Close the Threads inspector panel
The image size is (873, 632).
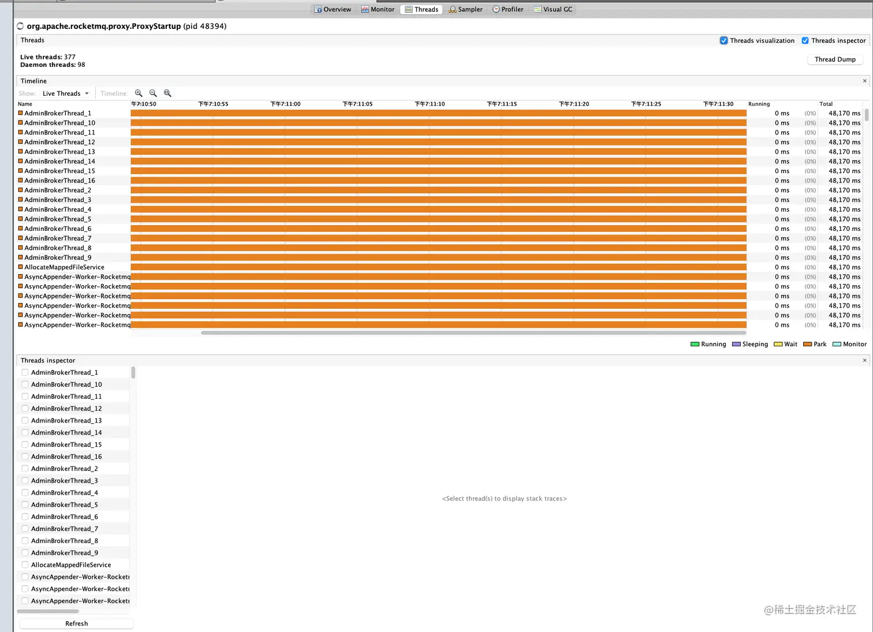(x=864, y=360)
